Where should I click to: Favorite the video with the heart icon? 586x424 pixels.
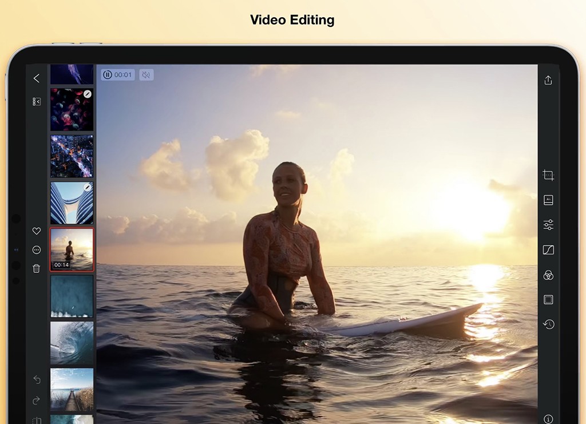coord(36,231)
